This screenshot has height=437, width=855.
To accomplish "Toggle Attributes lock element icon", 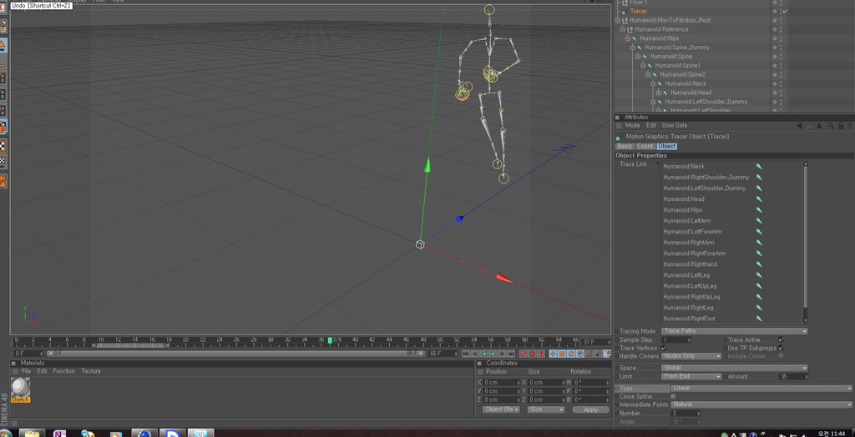I will point(841,125).
